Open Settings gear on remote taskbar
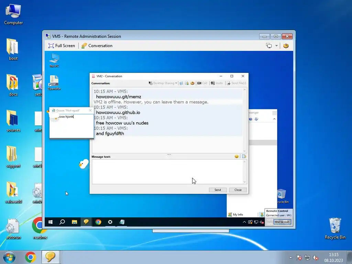 (x=110, y=222)
